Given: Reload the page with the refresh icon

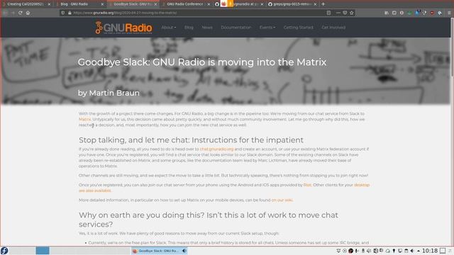Looking at the screenshot, I should 21,13.
